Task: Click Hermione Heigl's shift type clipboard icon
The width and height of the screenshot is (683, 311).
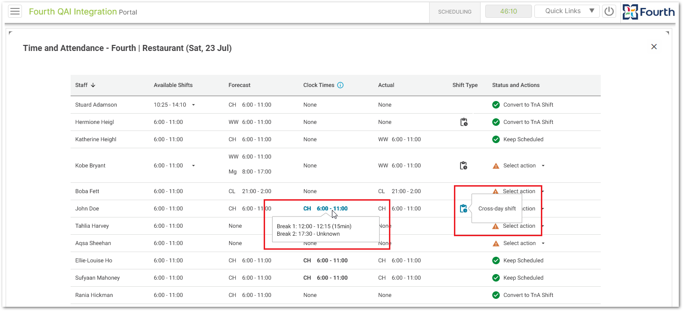Action: [x=463, y=122]
